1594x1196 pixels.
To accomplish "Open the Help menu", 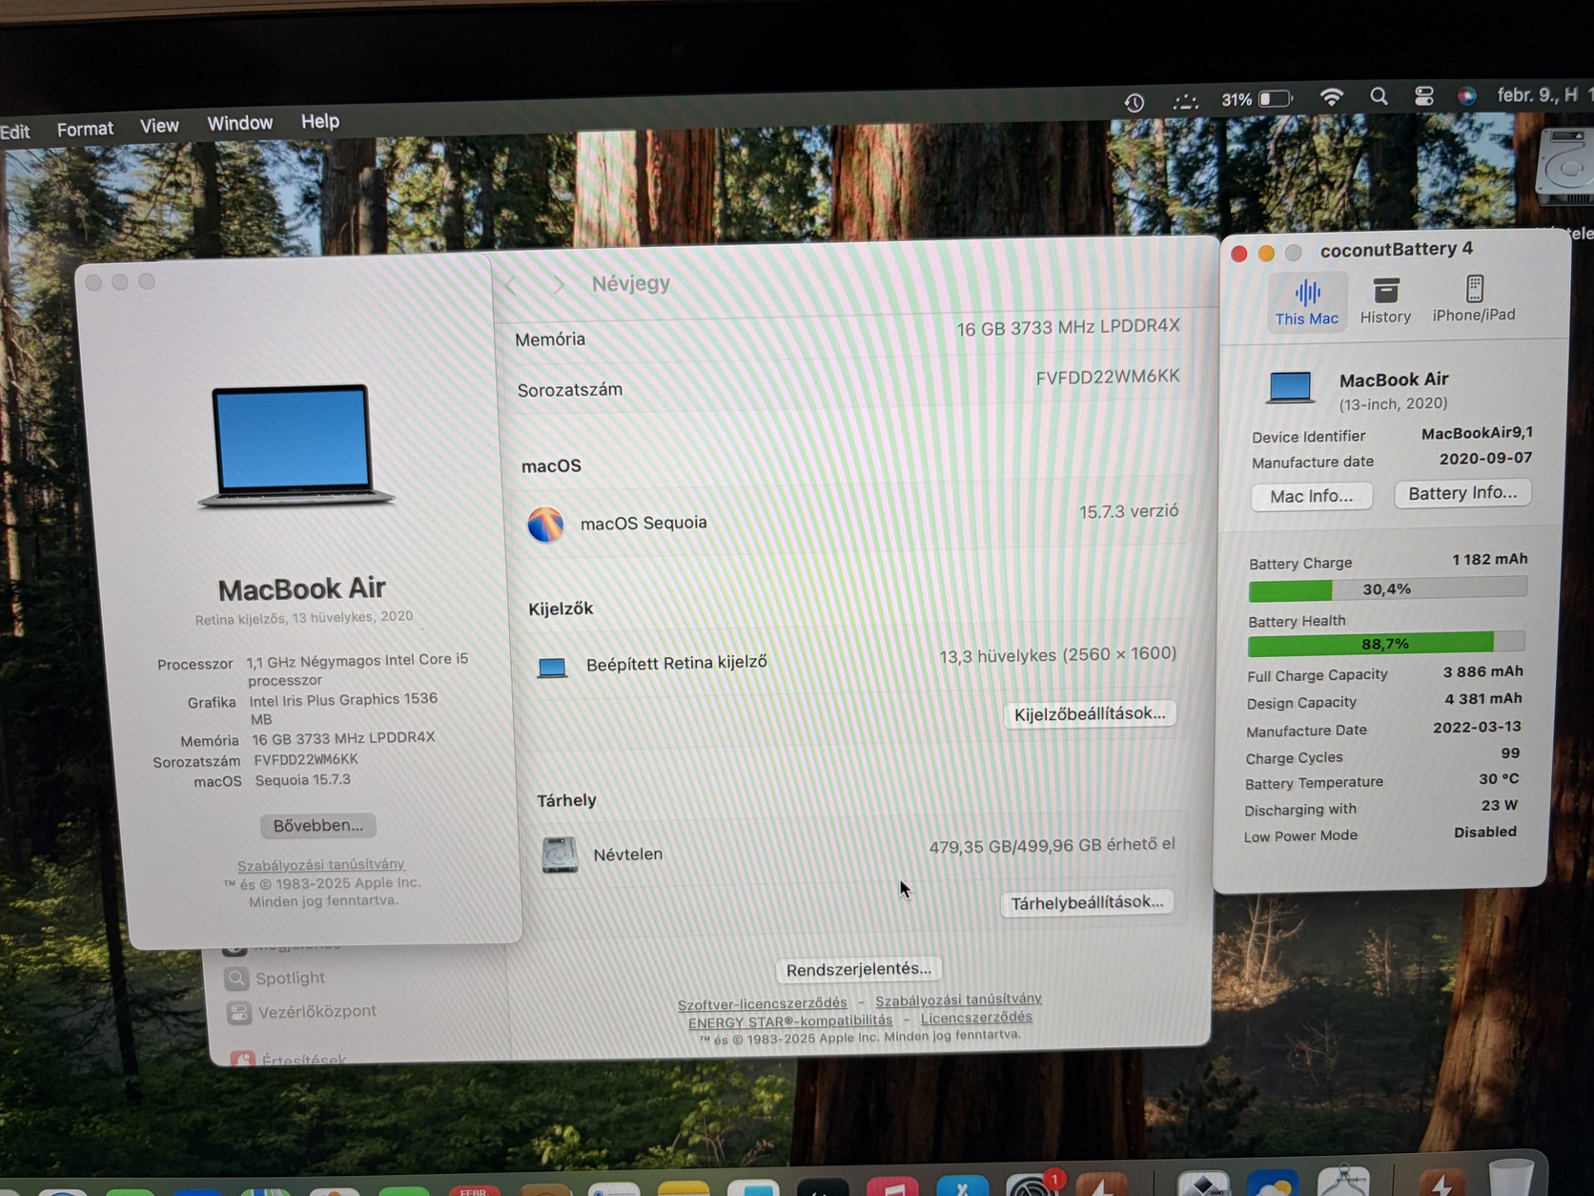I will [320, 121].
